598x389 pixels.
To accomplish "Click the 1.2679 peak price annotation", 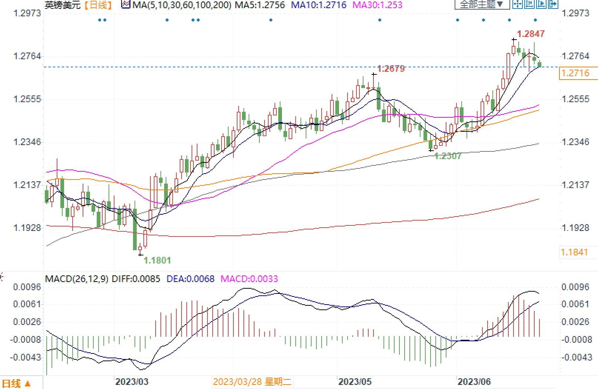I will [x=391, y=68].
